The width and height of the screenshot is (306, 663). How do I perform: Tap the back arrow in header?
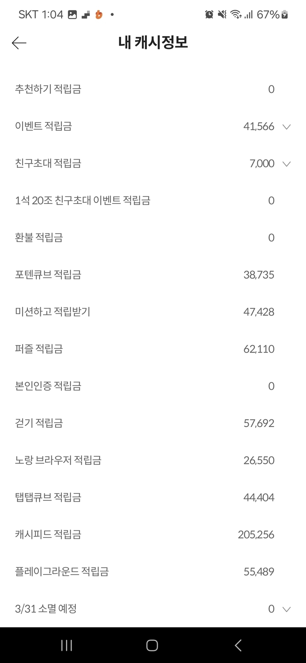click(x=19, y=43)
